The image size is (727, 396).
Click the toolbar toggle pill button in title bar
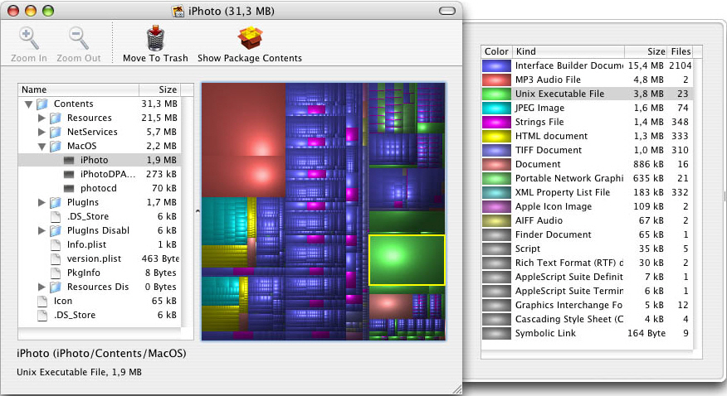(448, 11)
